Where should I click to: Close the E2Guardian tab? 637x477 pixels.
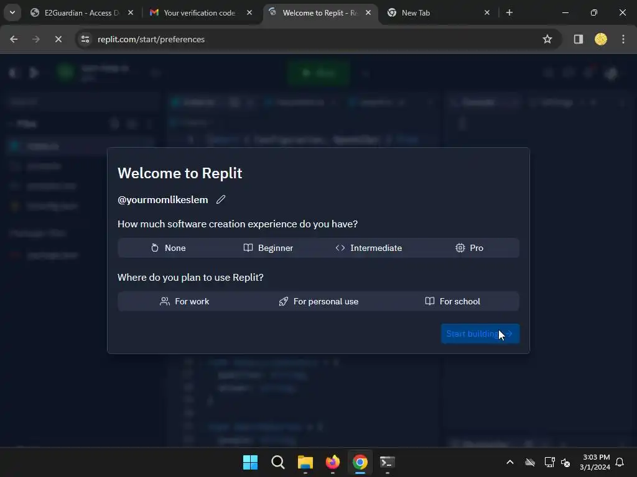(131, 13)
